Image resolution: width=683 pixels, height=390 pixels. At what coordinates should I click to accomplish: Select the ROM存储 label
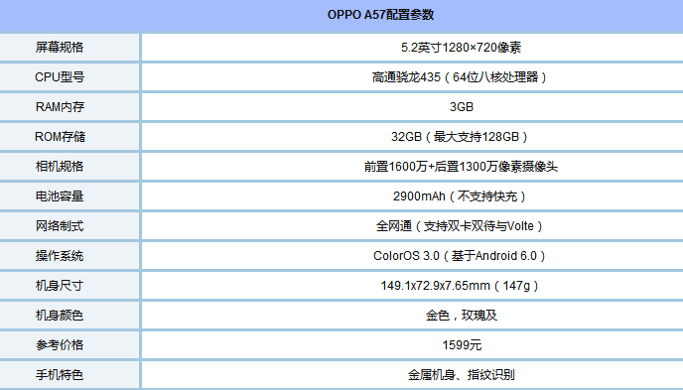[61, 137]
